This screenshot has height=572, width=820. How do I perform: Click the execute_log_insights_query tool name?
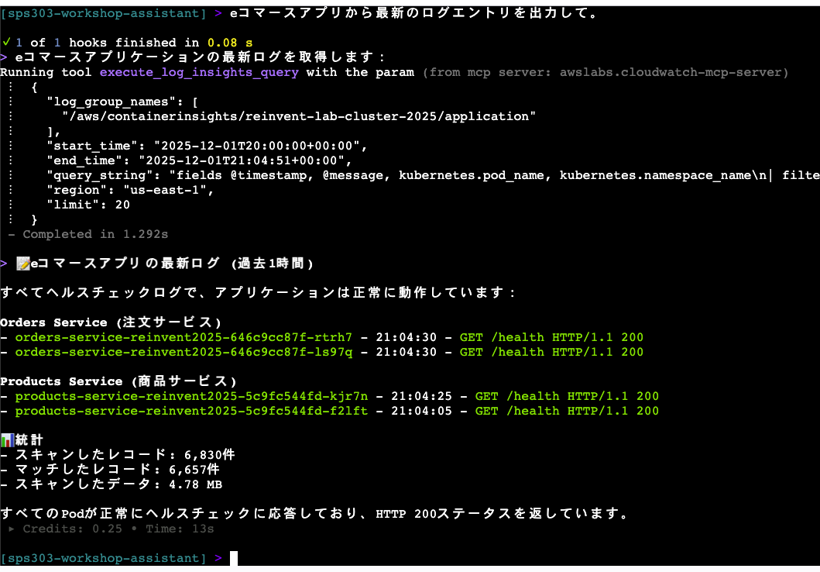click(199, 72)
